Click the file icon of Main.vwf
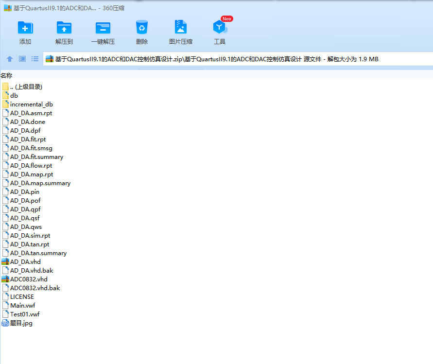The height and width of the screenshot is (364, 433). (x=5, y=306)
